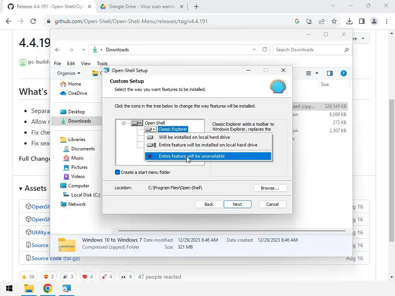Toggle Chrome side panel icon

[362, 22]
